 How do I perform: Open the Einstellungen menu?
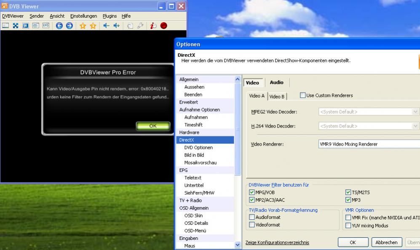click(x=83, y=16)
